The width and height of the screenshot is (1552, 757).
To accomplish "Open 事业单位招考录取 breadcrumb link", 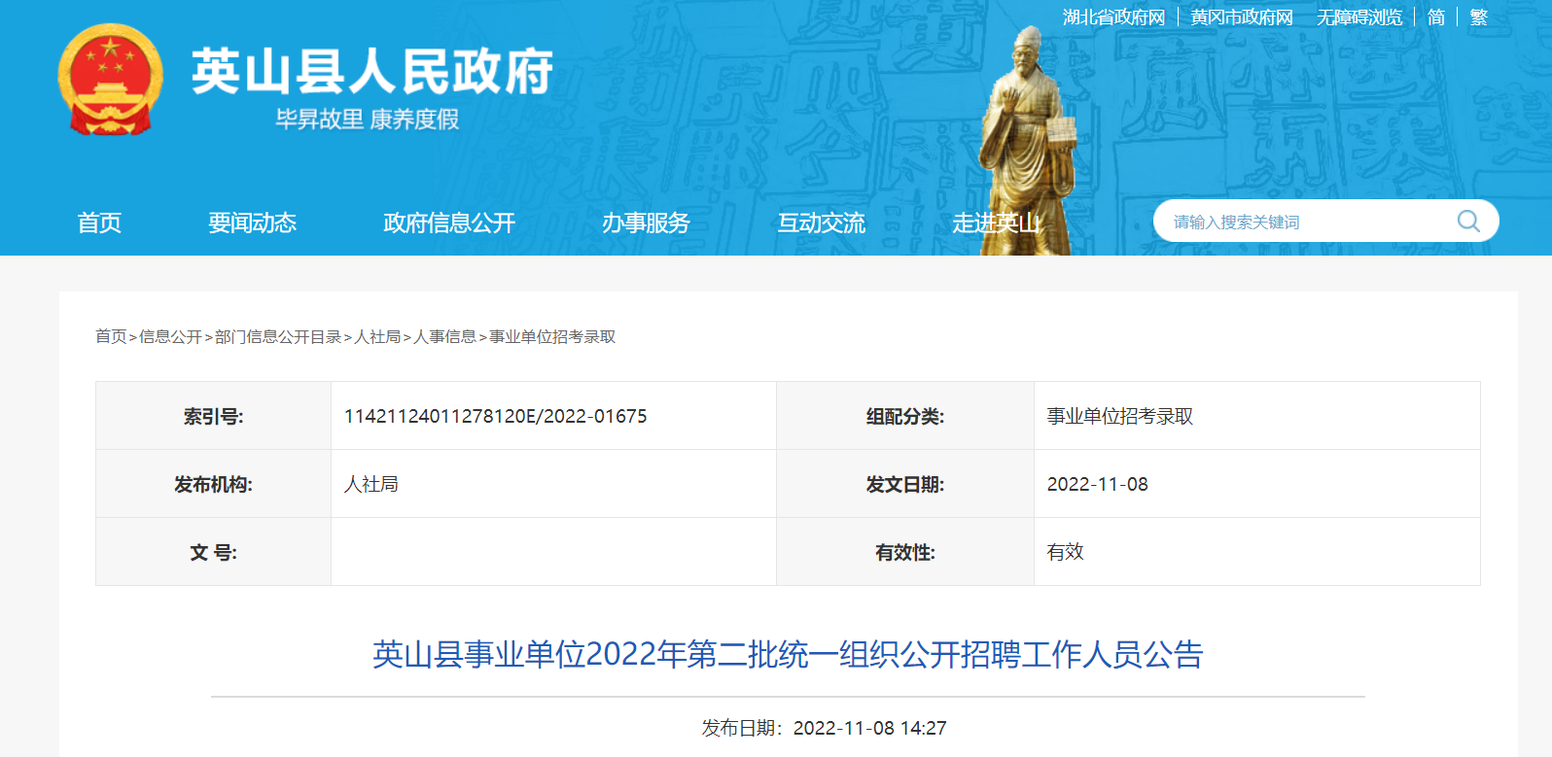I will click(552, 336).
